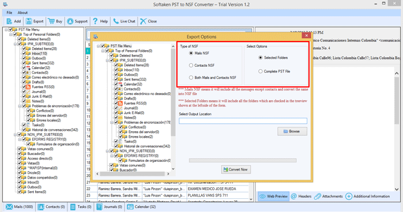The image size is (403, 212).
Task: Click the Select Output Location field
Action: (243, 121)
